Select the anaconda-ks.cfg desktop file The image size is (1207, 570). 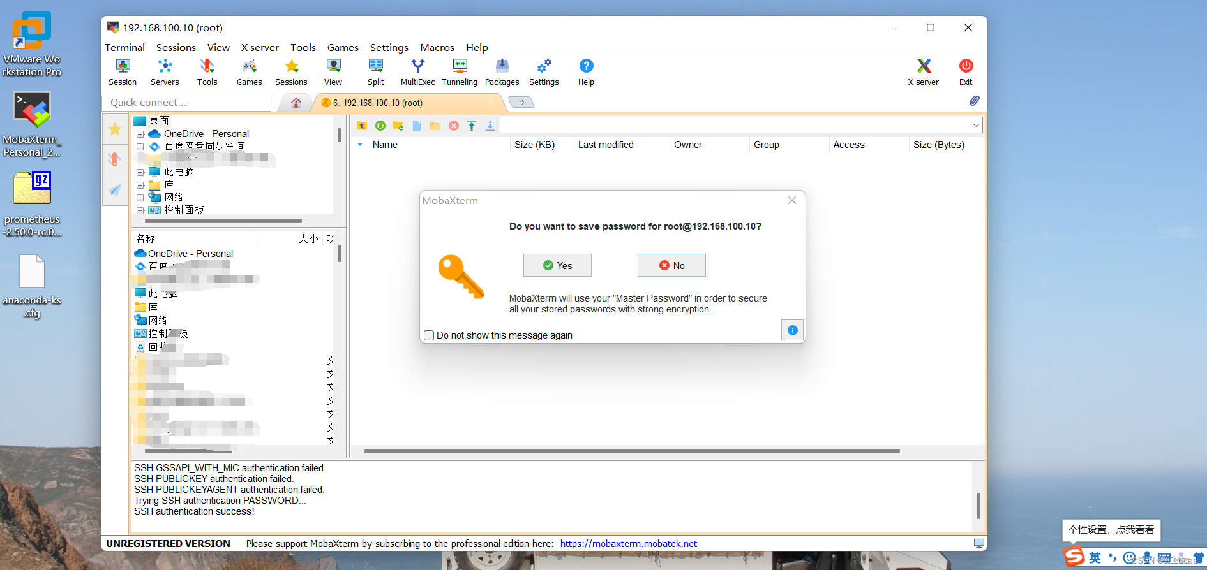click(x=31, y=287)
